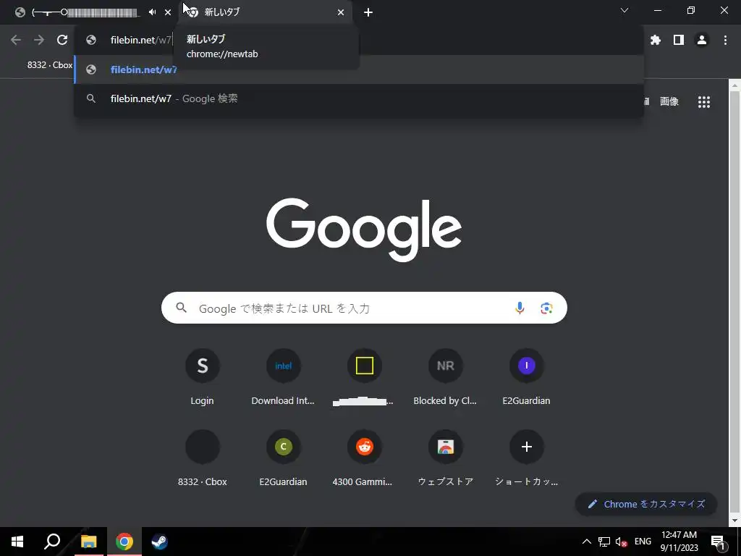Switch the ENG input language

pos(643,542)
